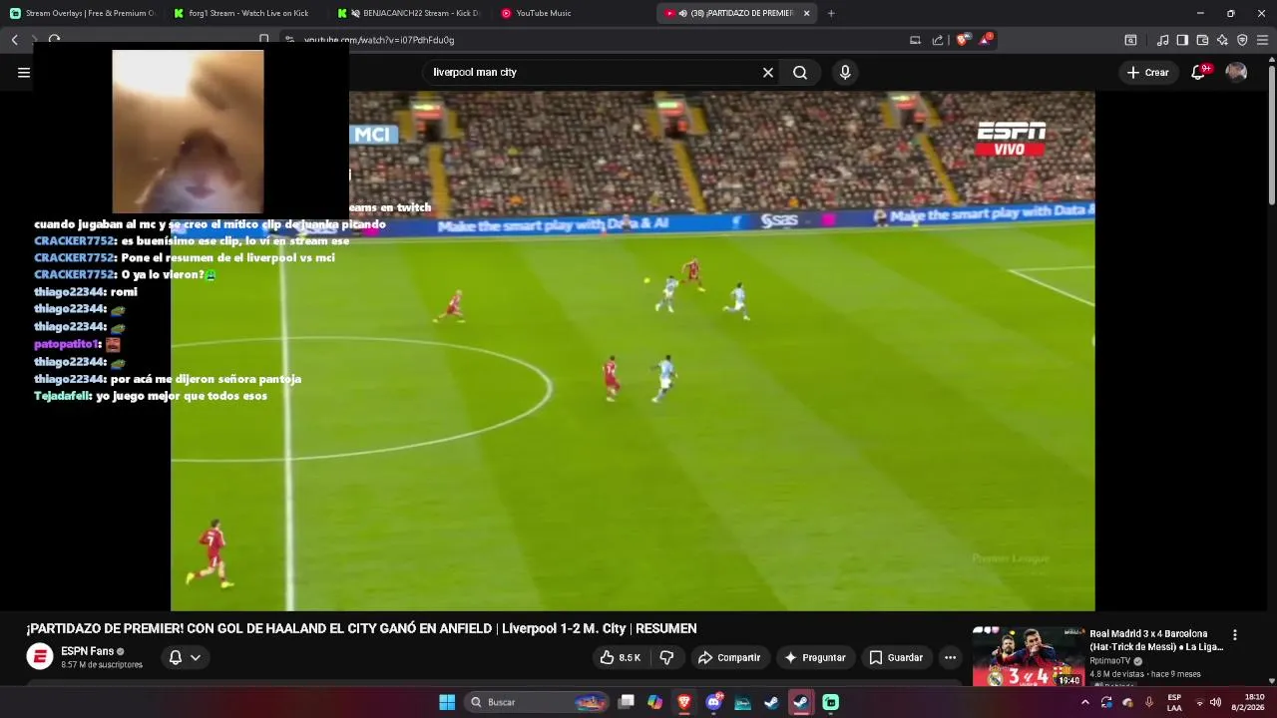Click the taskbar Buscar search box
1277x718 pixels.
(537, 702)
